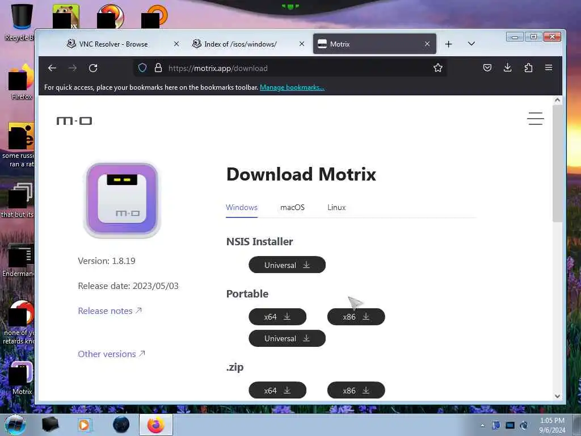
Task: Select the Windows platform tab
Action: point(242,208)
